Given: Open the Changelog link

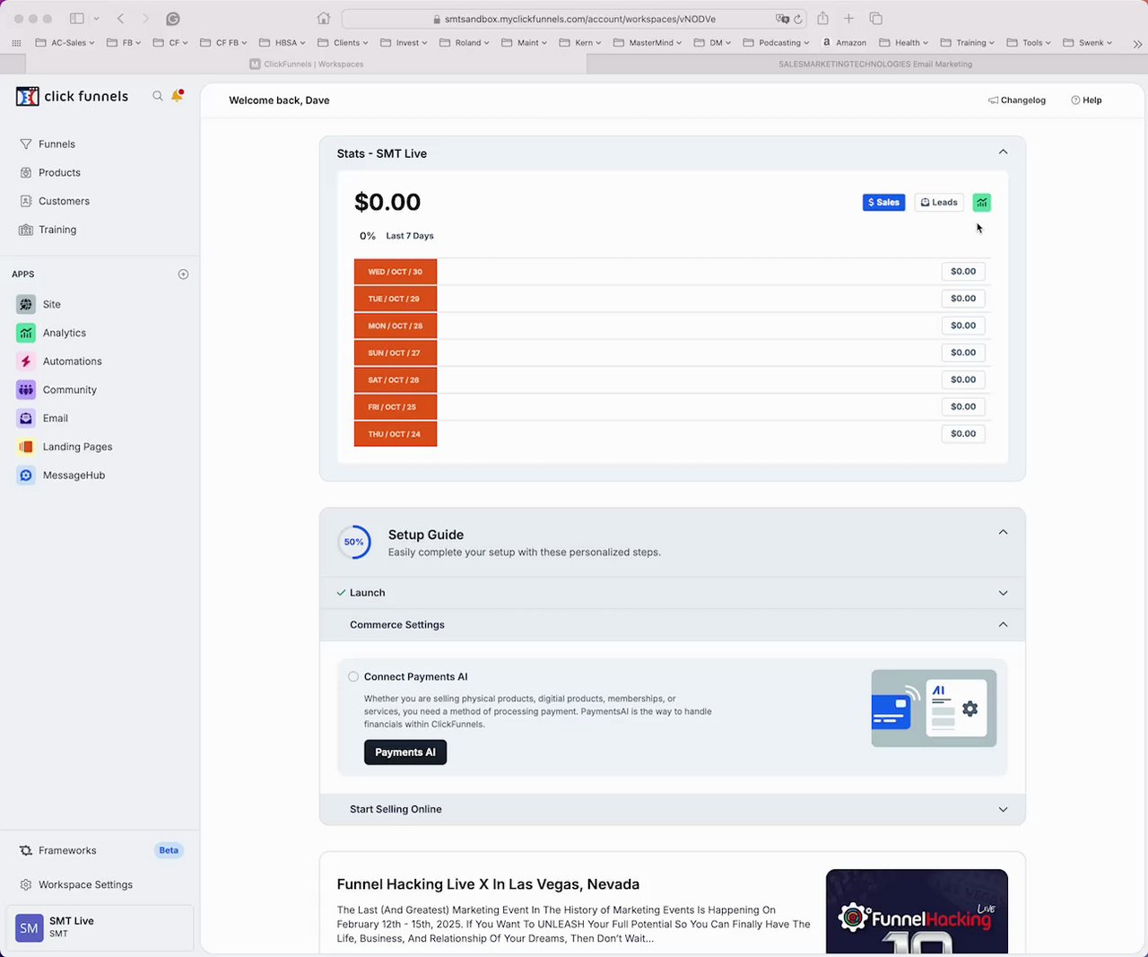Looking at the screenshot, I should [1017, 100].
